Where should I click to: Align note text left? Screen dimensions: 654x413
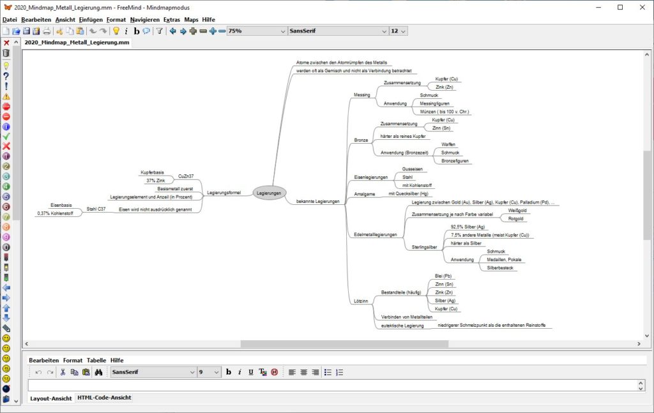coord(292,372)
